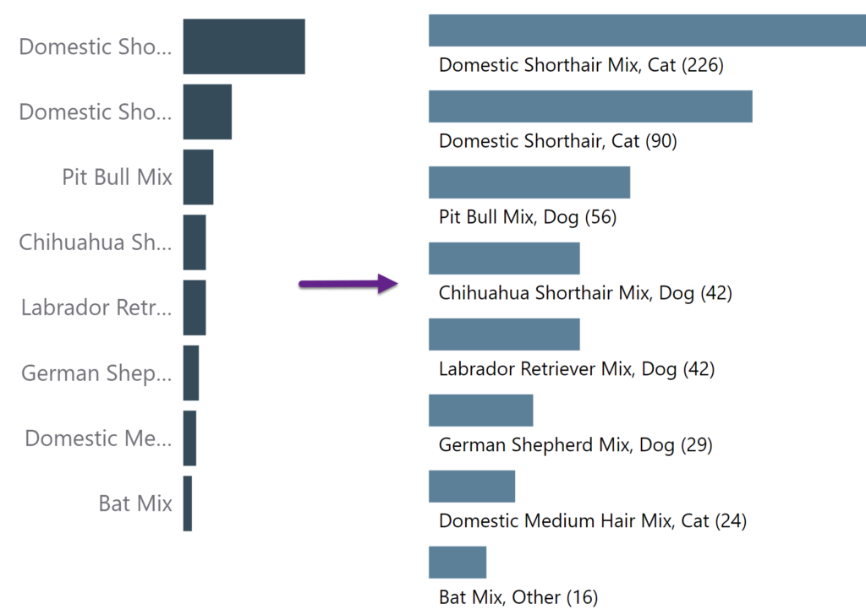866x615 pixels.
Task: Click the dark bar beside "Pit Bull Mix"
Action: click(x=198, y=177)
